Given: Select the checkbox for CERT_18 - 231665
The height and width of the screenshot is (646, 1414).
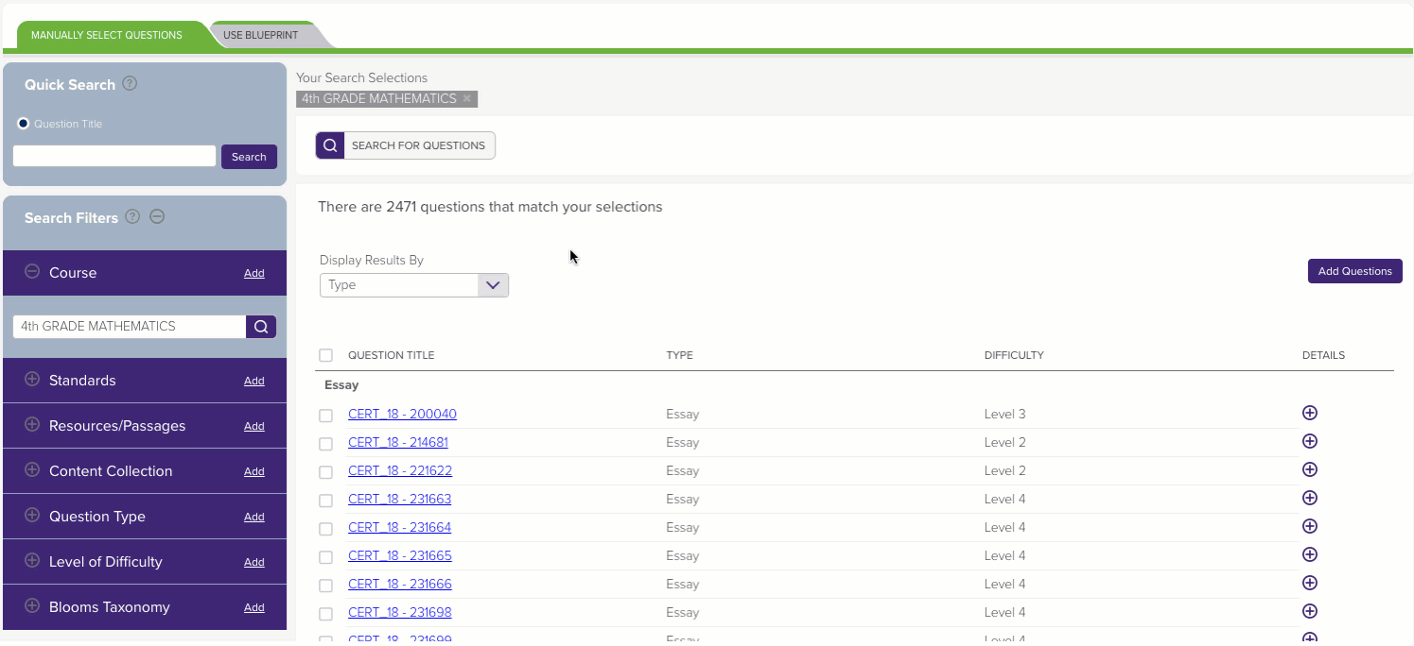Looking at the screenshot, I should click(x=326, y=557).
